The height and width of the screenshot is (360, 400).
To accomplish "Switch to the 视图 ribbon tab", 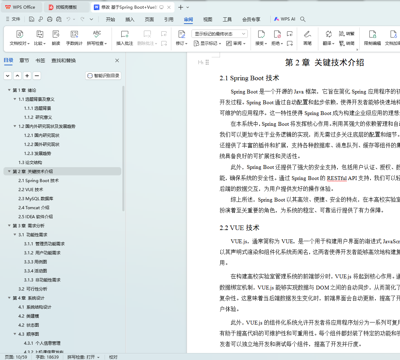I will click(208, 19).
